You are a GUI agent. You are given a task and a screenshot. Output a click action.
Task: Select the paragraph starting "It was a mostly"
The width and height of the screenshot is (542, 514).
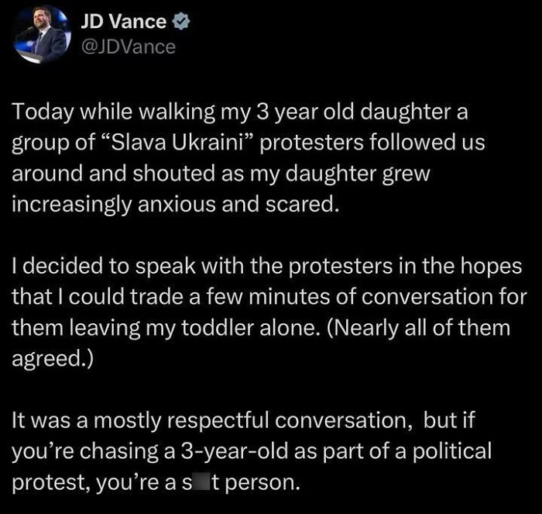(252, 450)
